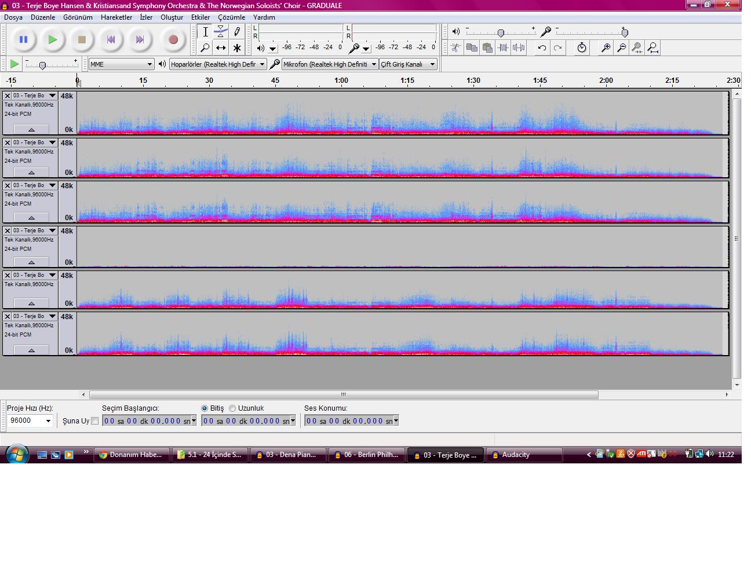The width and height of the screenshot is (751, 563).
Task: Fit selection in window icon
Action: [x=637, y=47]
